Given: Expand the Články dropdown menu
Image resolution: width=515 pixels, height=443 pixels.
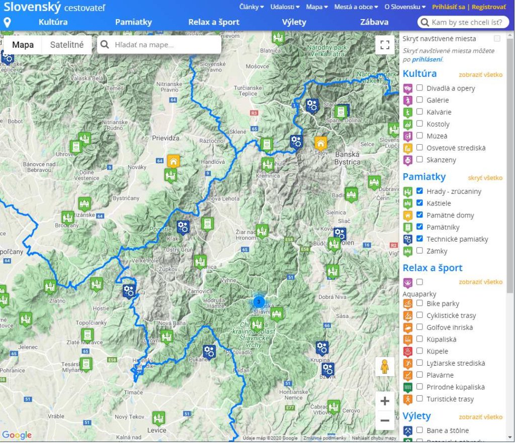Looking at the screenshot, I should [x=251, y=7].
